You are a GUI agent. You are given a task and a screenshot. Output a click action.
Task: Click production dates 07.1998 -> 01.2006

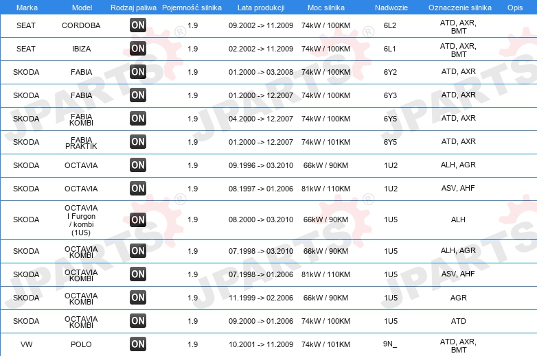point(261,274)
